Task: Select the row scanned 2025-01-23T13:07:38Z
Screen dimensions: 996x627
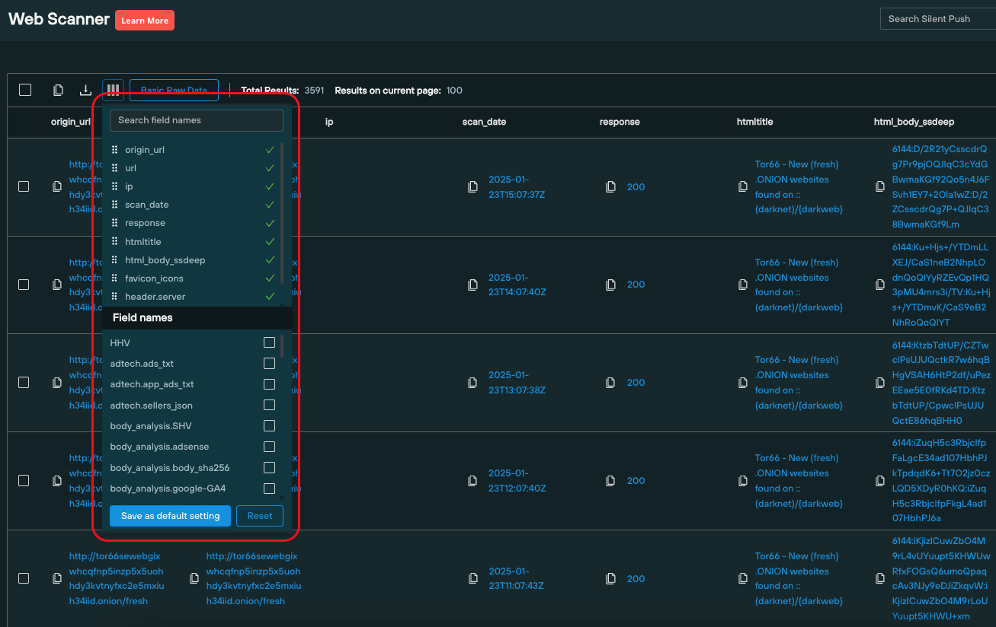Action: [x=24, y=383]
